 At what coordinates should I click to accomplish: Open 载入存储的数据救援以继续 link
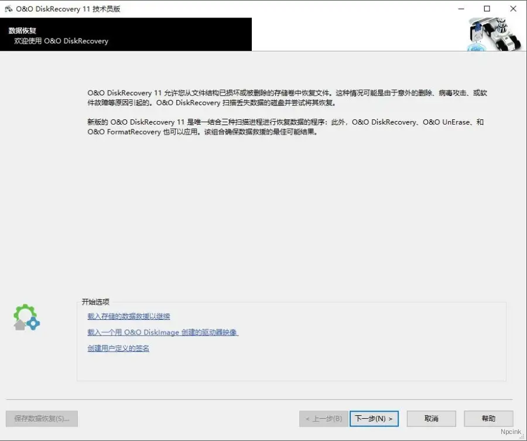(128, 316)
